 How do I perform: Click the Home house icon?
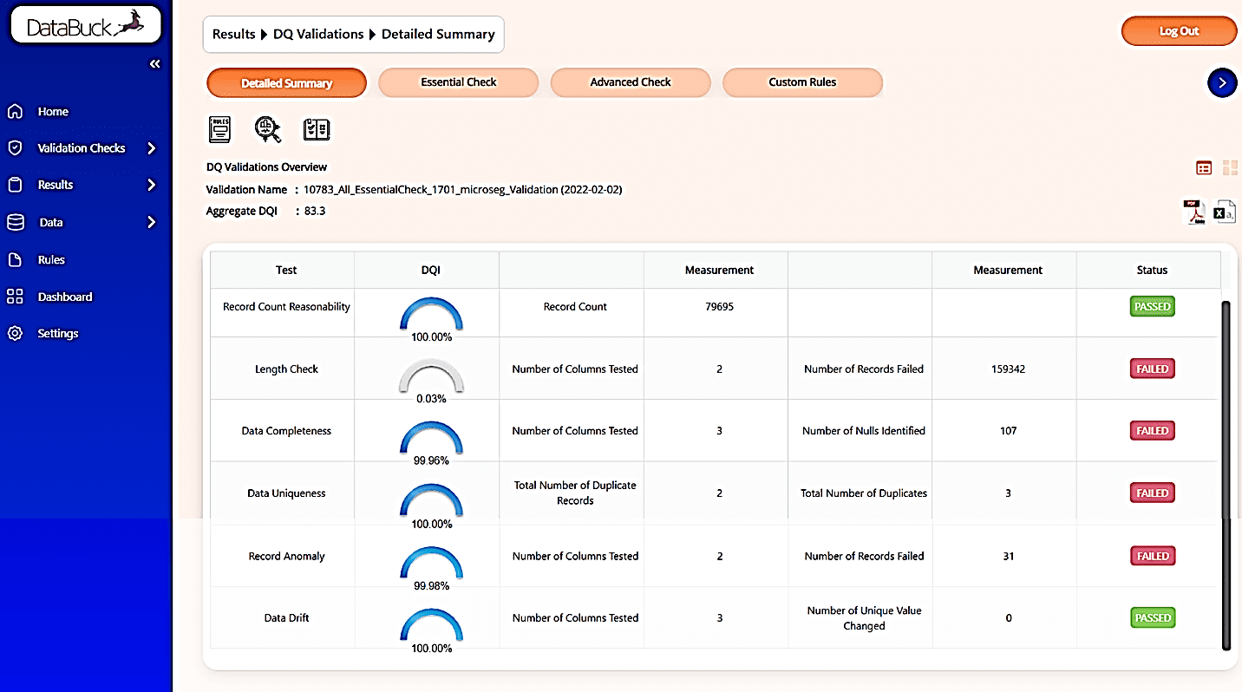(15, 111)
